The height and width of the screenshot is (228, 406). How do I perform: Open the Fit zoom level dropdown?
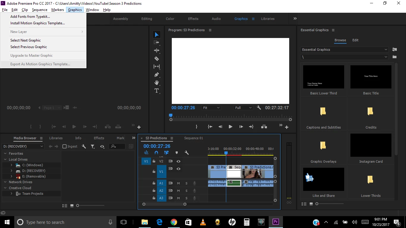click(211, 108)
